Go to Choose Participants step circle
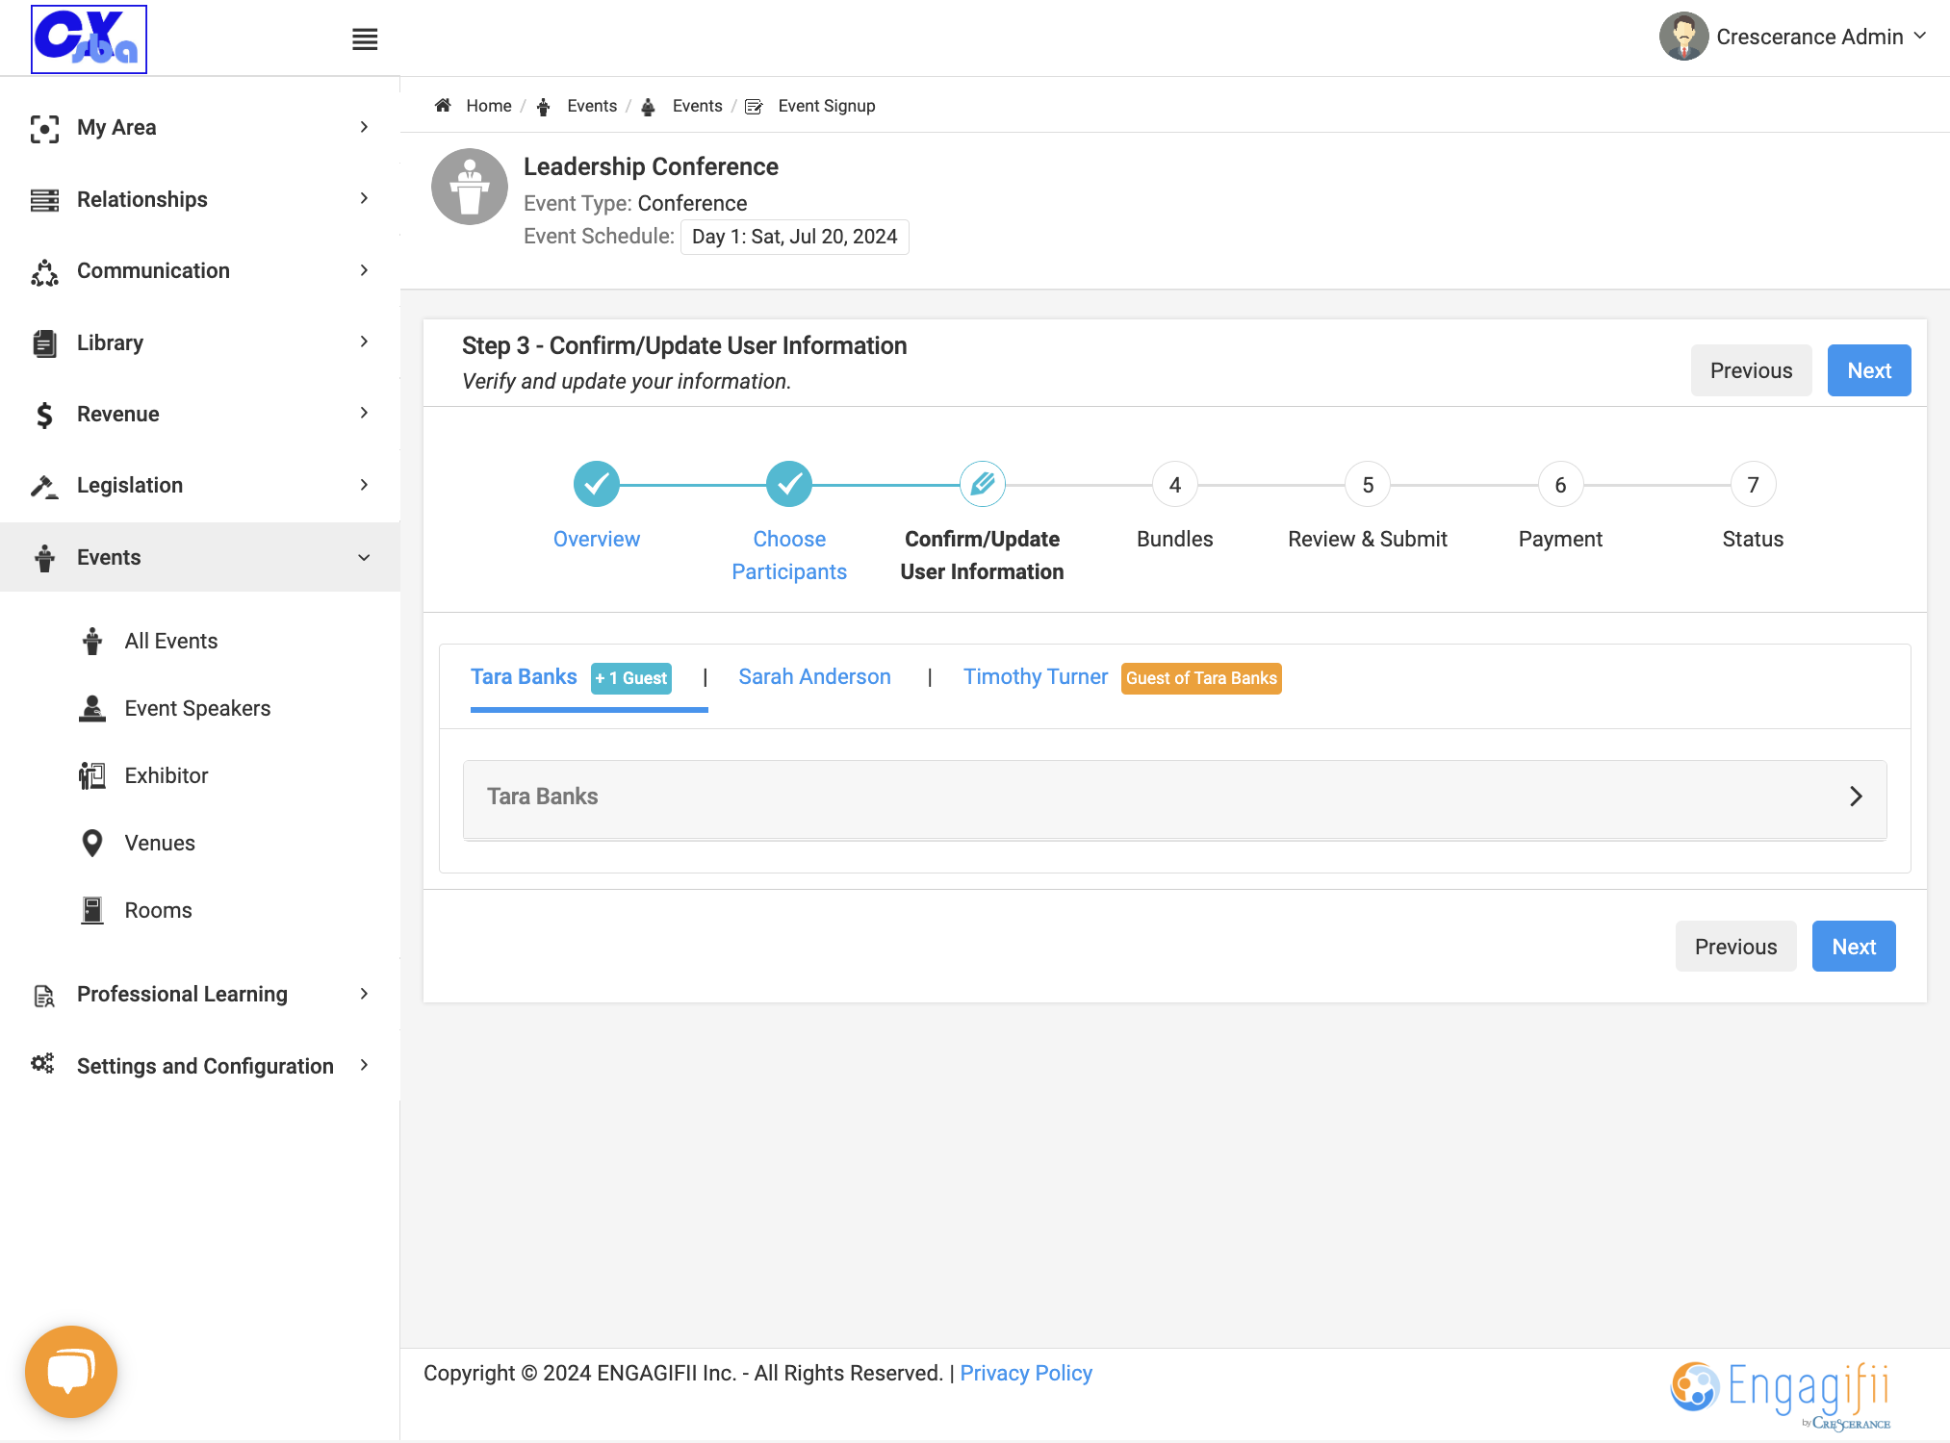This screenshot has width=1950, height=1443. (x=789, y=484)
